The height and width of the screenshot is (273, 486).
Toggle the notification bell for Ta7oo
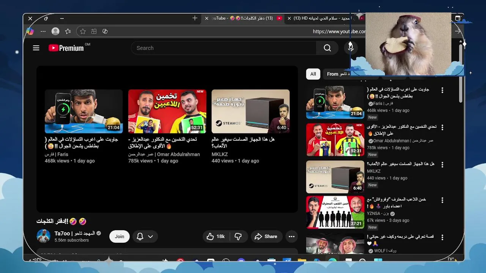[x=140, y=237]
